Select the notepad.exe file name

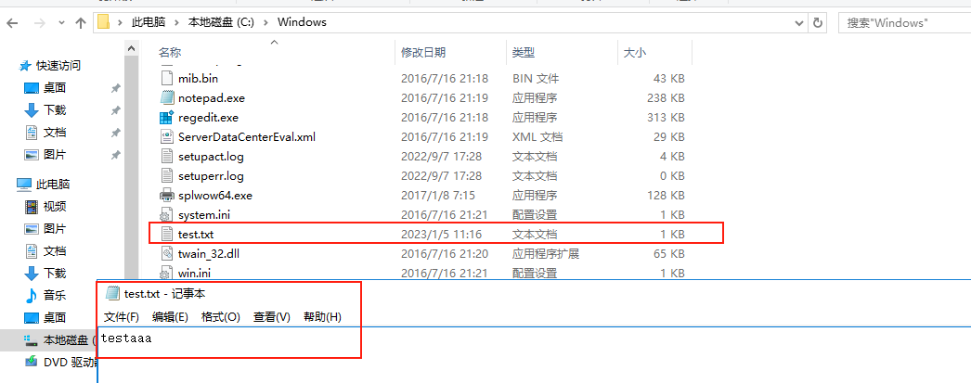pos(211,97)
